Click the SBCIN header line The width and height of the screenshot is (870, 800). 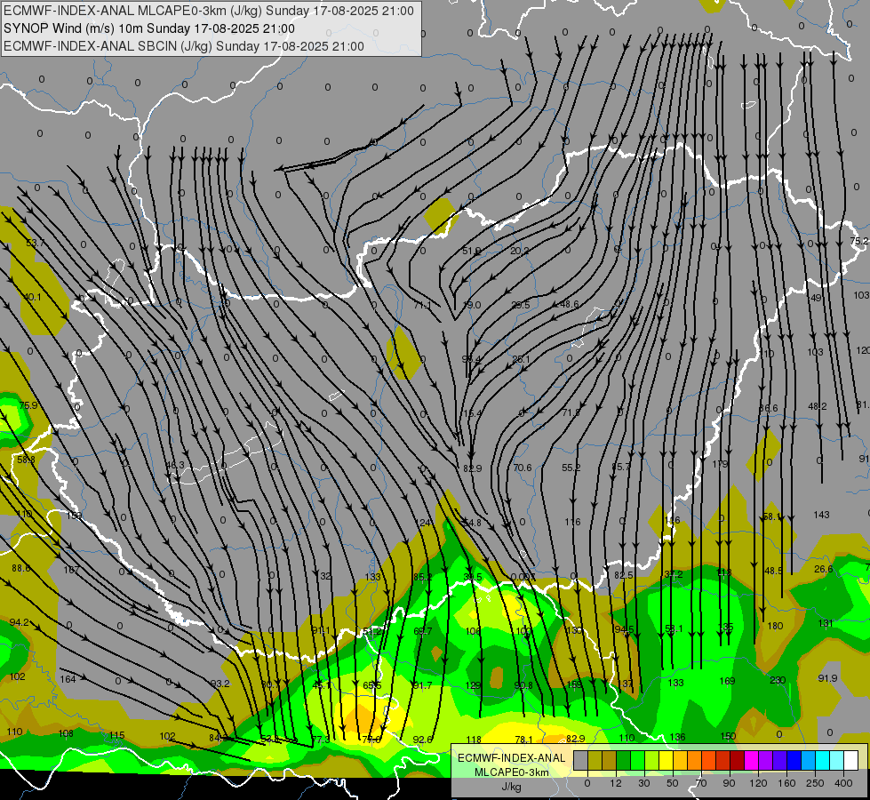(184, 46)
